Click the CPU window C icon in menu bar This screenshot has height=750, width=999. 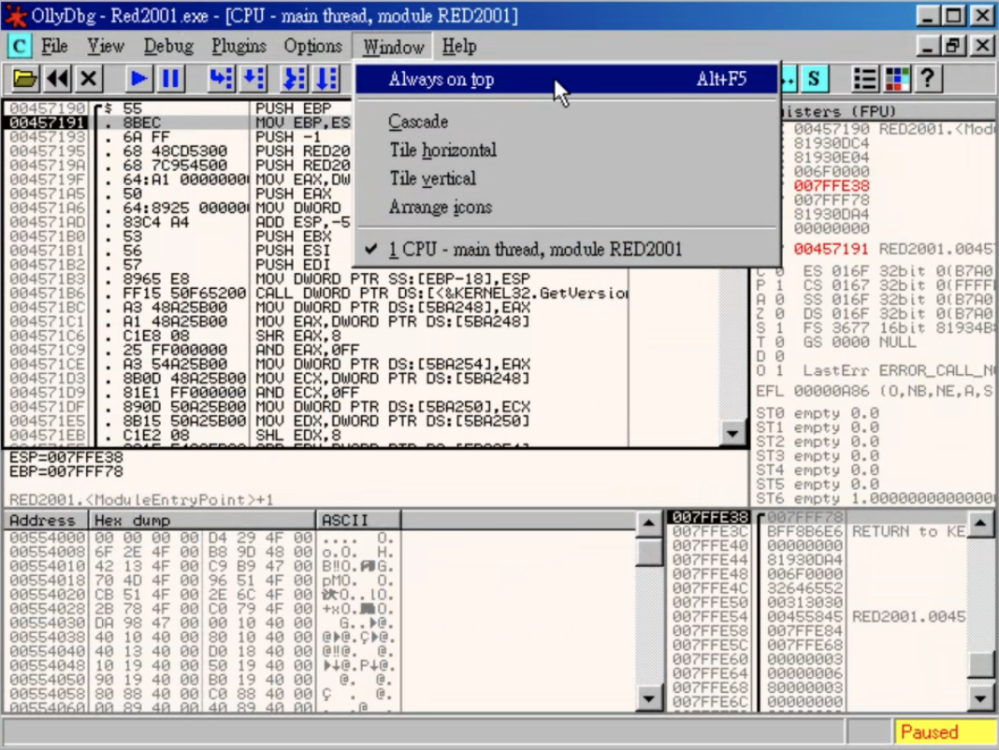pos(19,47)
